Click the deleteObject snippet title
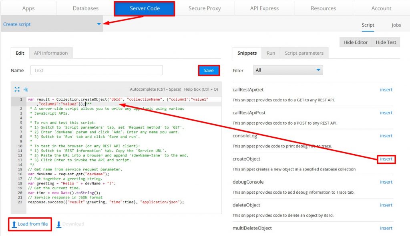 click(246, 205)
